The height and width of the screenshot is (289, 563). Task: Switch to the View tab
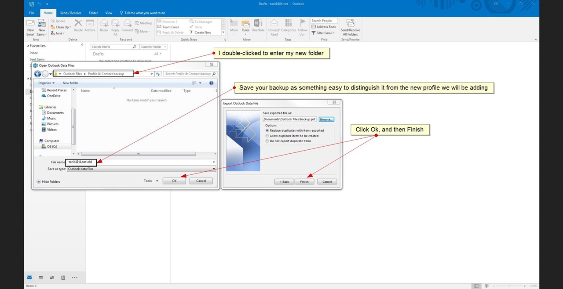109,13
